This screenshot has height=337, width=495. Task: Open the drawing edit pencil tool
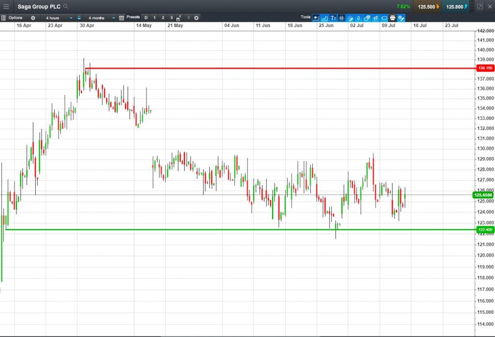click(350, 18)
